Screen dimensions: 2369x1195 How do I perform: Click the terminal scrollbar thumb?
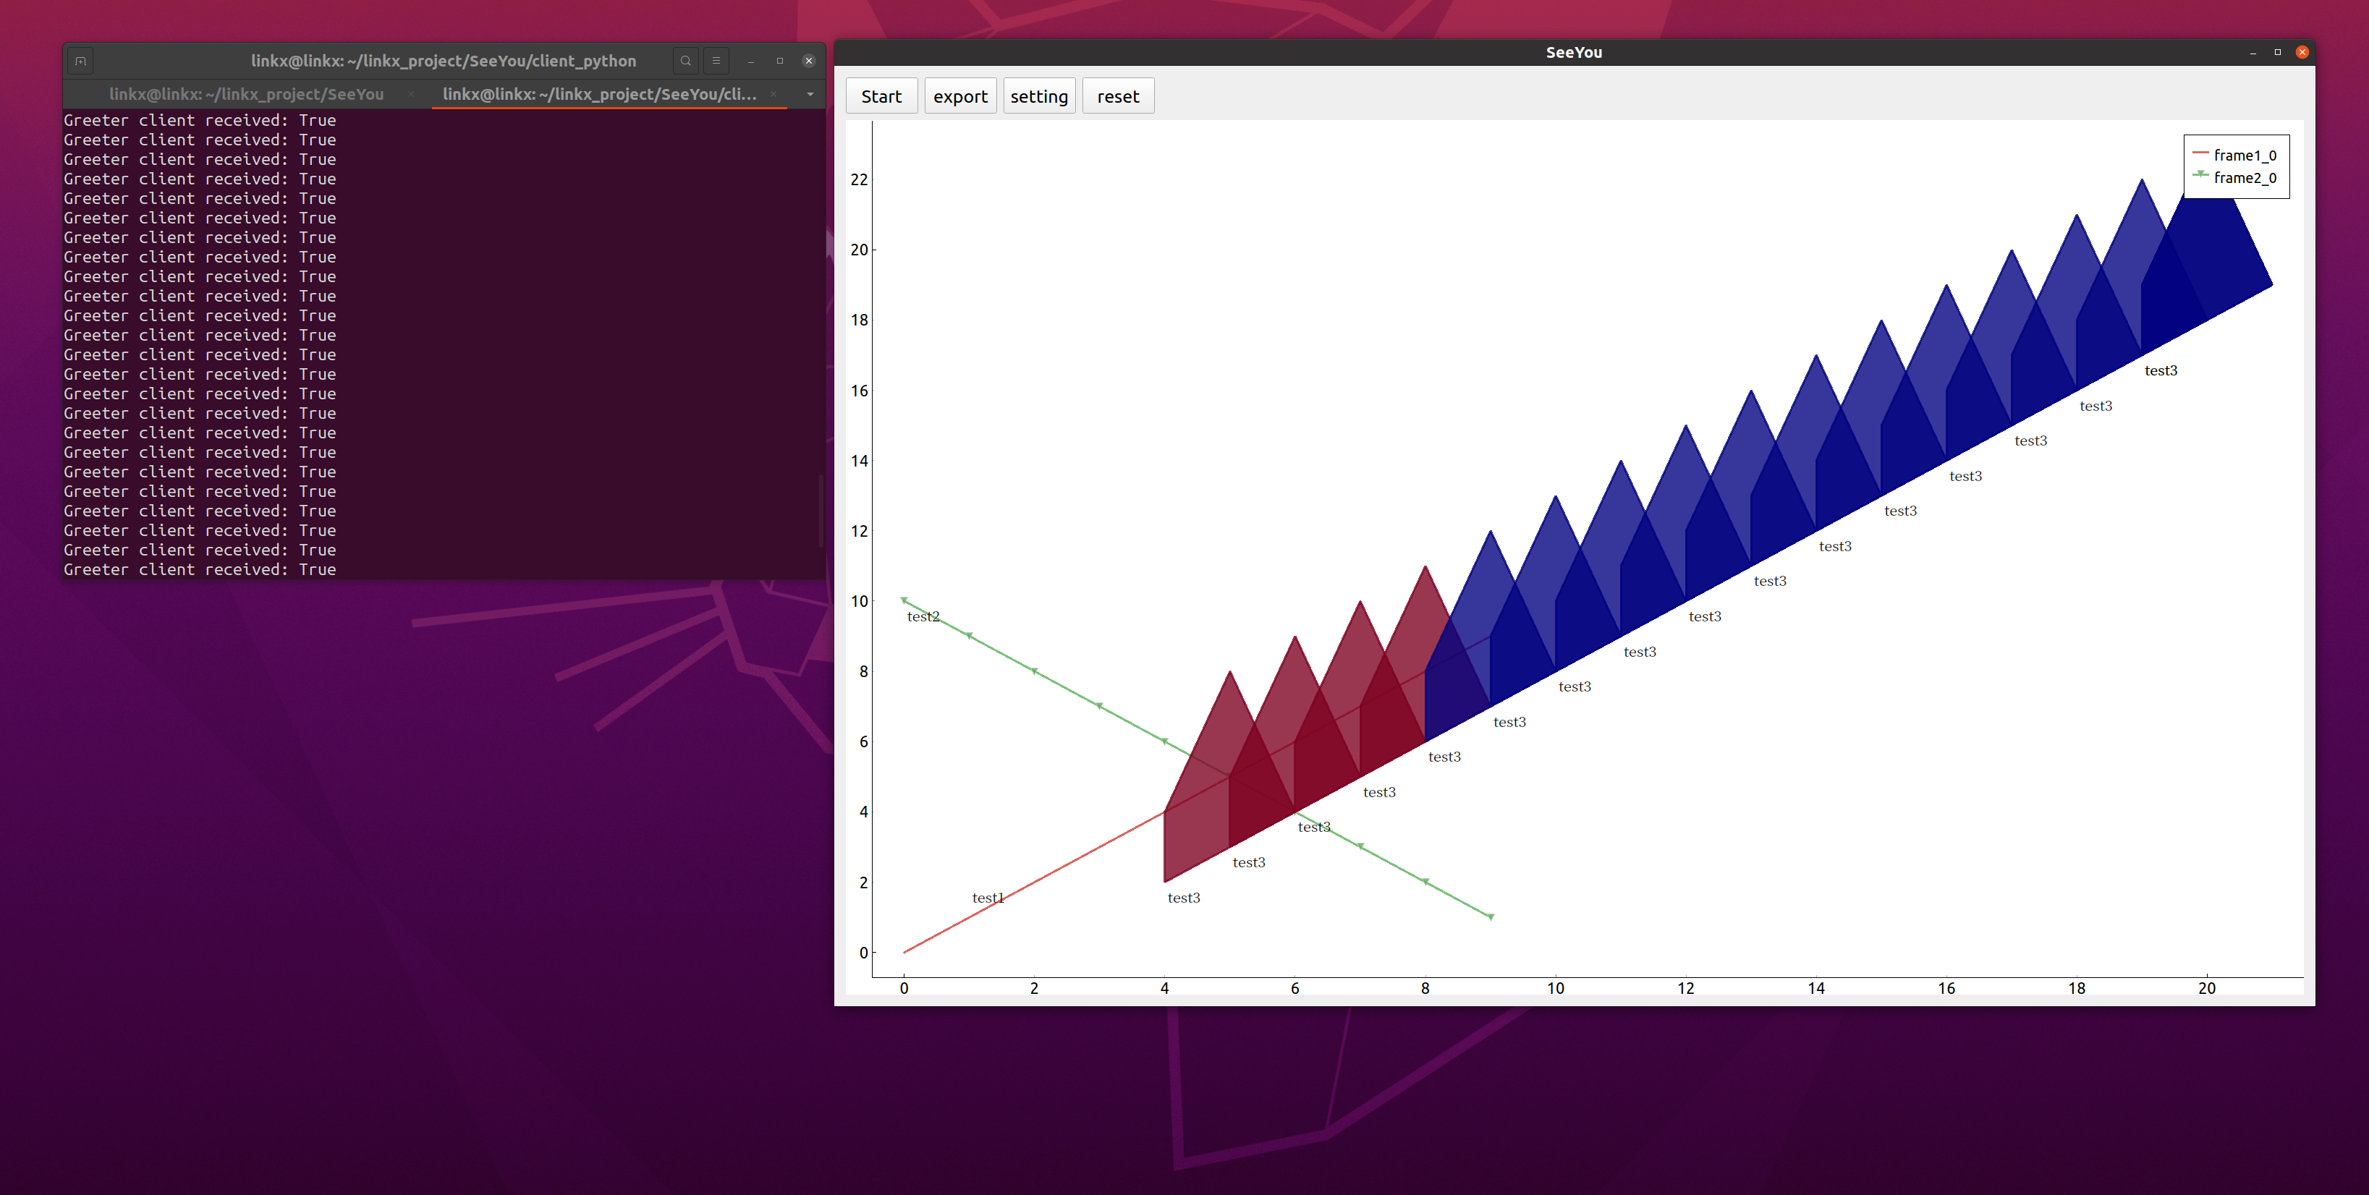click(x=821, y=510)
